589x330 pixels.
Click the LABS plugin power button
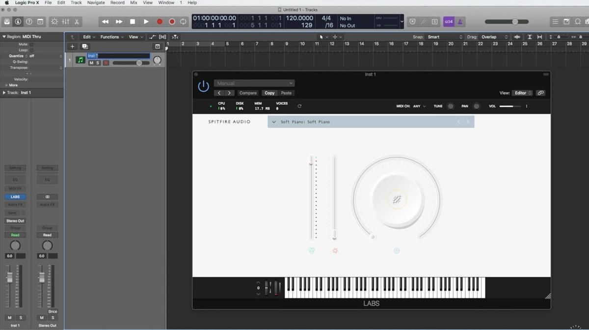tap(203, 87)
